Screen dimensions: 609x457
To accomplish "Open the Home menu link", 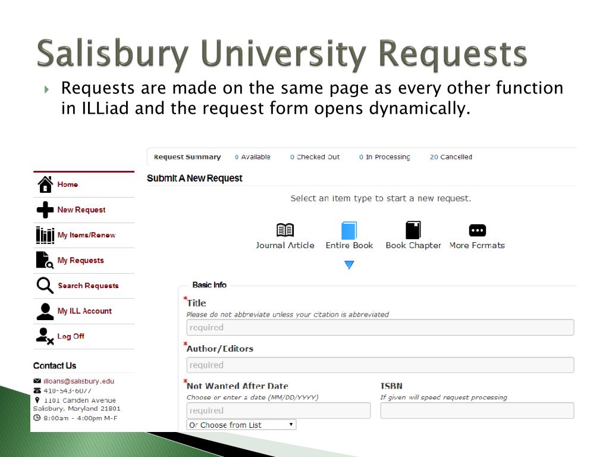I will pyautogui.click(x=68, y=184).
